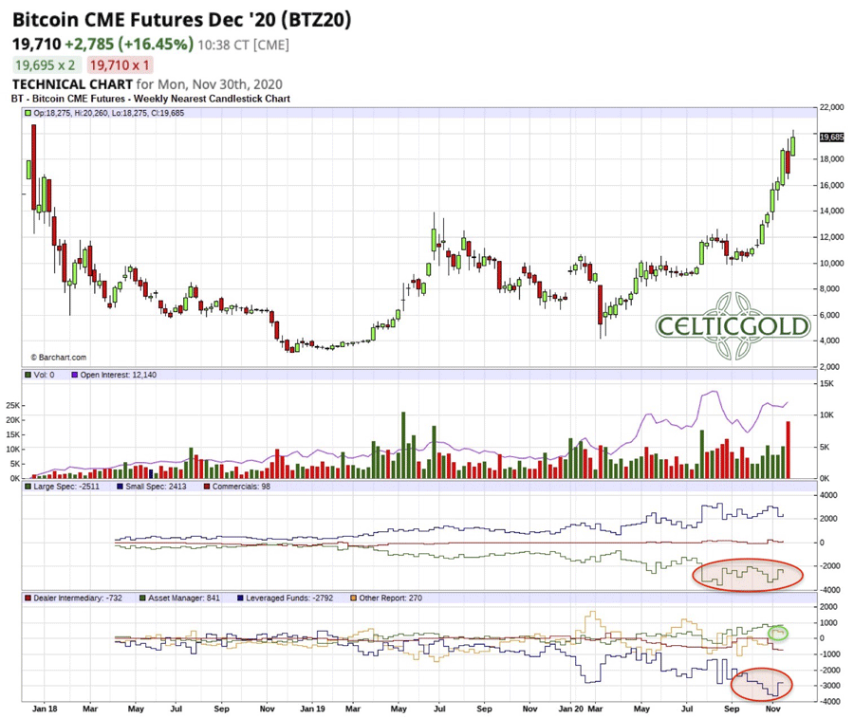854x718 pixels.
Task: Click the Dealer Intermediary legend marker
Action: pyautogui.click(x=28, y=598)
